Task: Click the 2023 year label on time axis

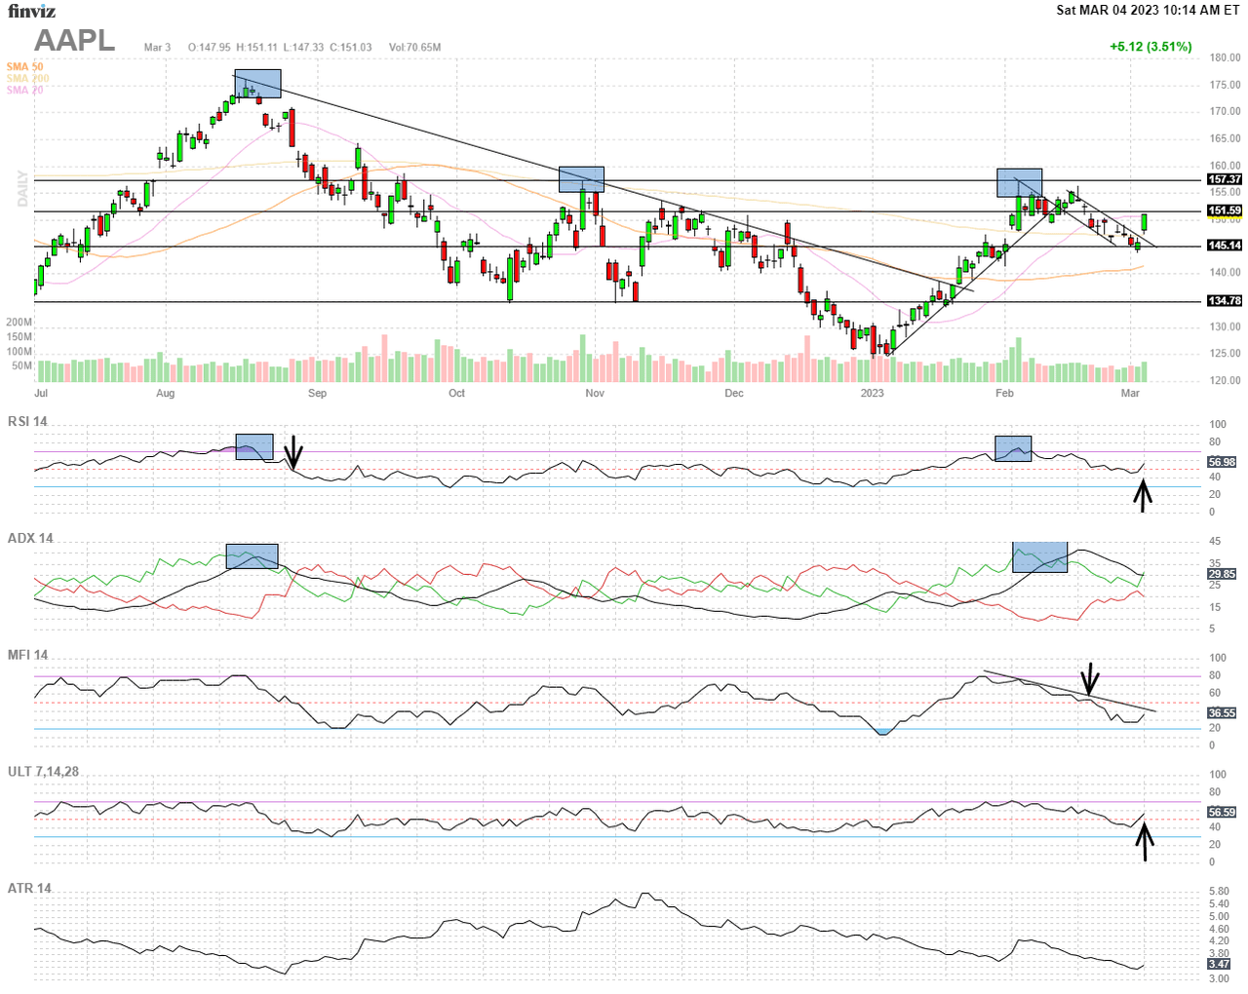Action: [872, 394]
